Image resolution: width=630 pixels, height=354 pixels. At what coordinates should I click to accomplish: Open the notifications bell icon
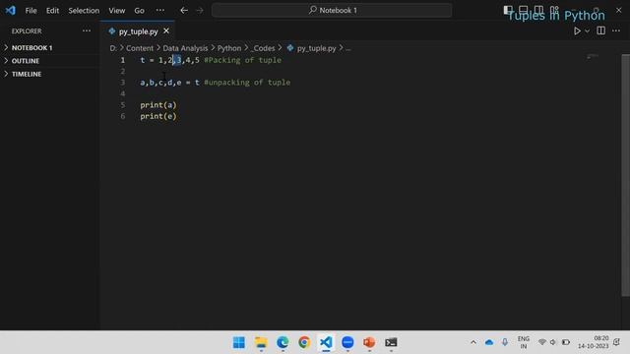[617, 342]
